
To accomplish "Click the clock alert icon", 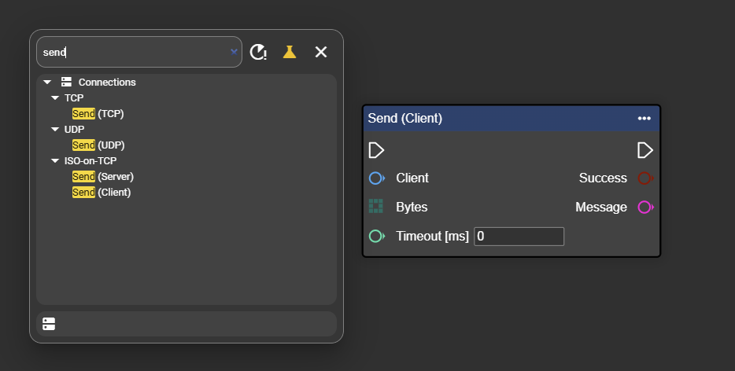I will point(258,52).
